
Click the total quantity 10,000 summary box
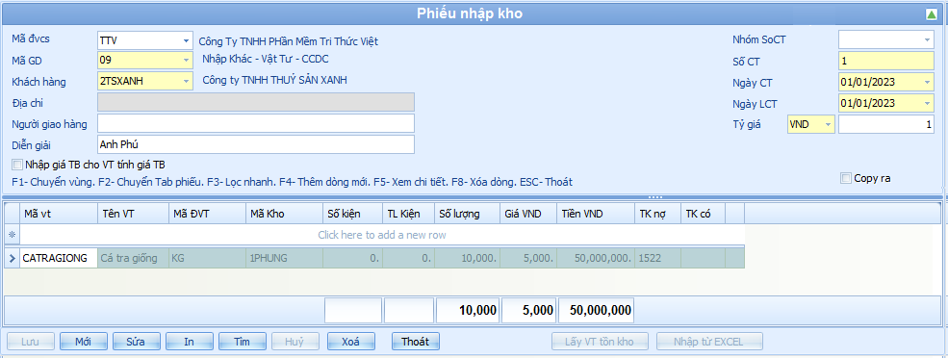468,311
